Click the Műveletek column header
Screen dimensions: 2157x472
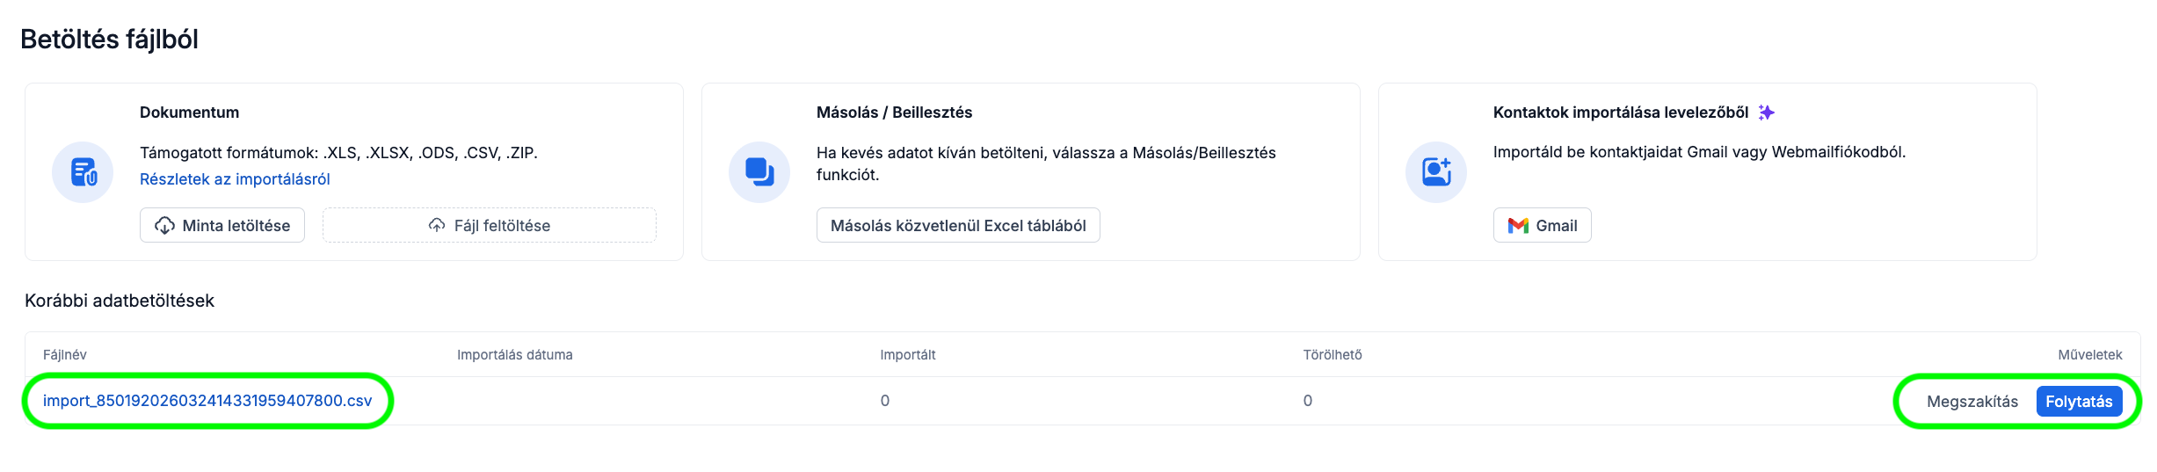point(2089,355)
